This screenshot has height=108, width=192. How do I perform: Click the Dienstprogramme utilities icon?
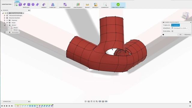click(x=65, y=4)
